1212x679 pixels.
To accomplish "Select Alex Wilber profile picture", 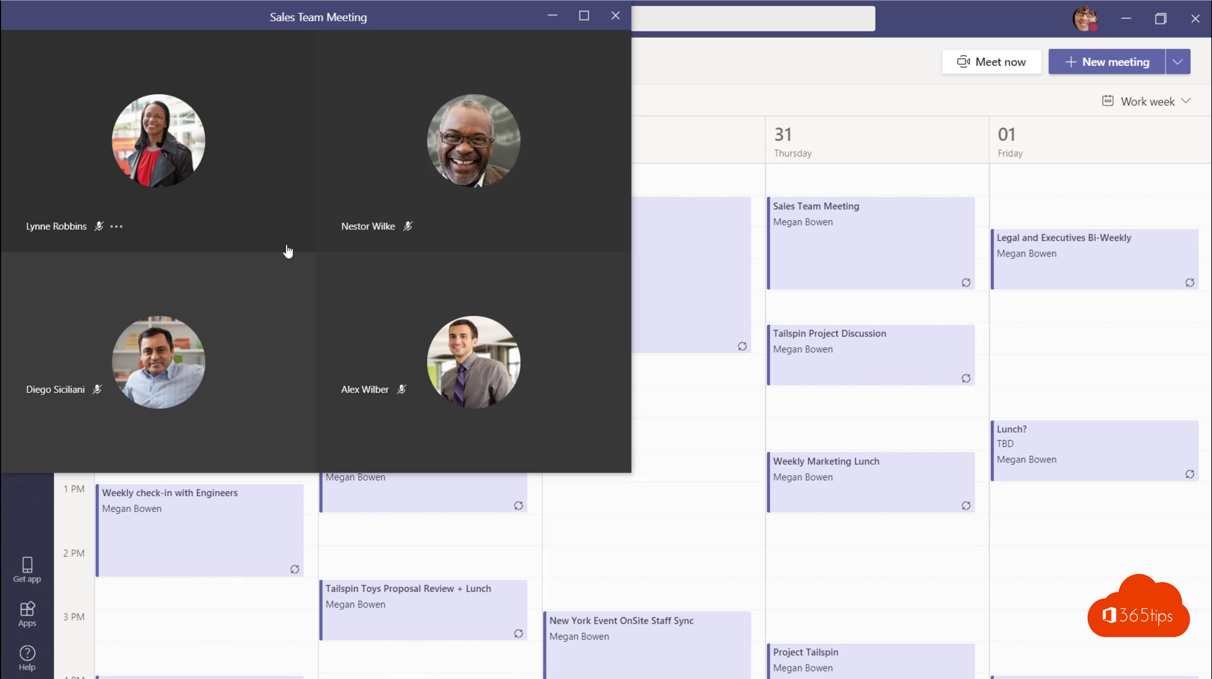I will point(474,362).
